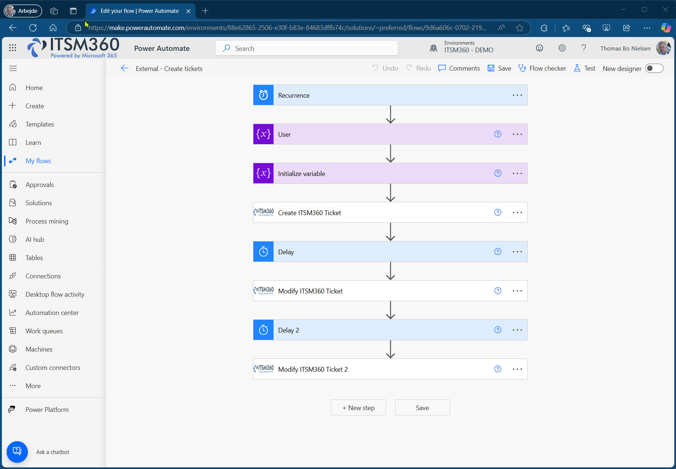Collapse the left navigation hamburger menu
676x469 pixels.
[13, 68]
